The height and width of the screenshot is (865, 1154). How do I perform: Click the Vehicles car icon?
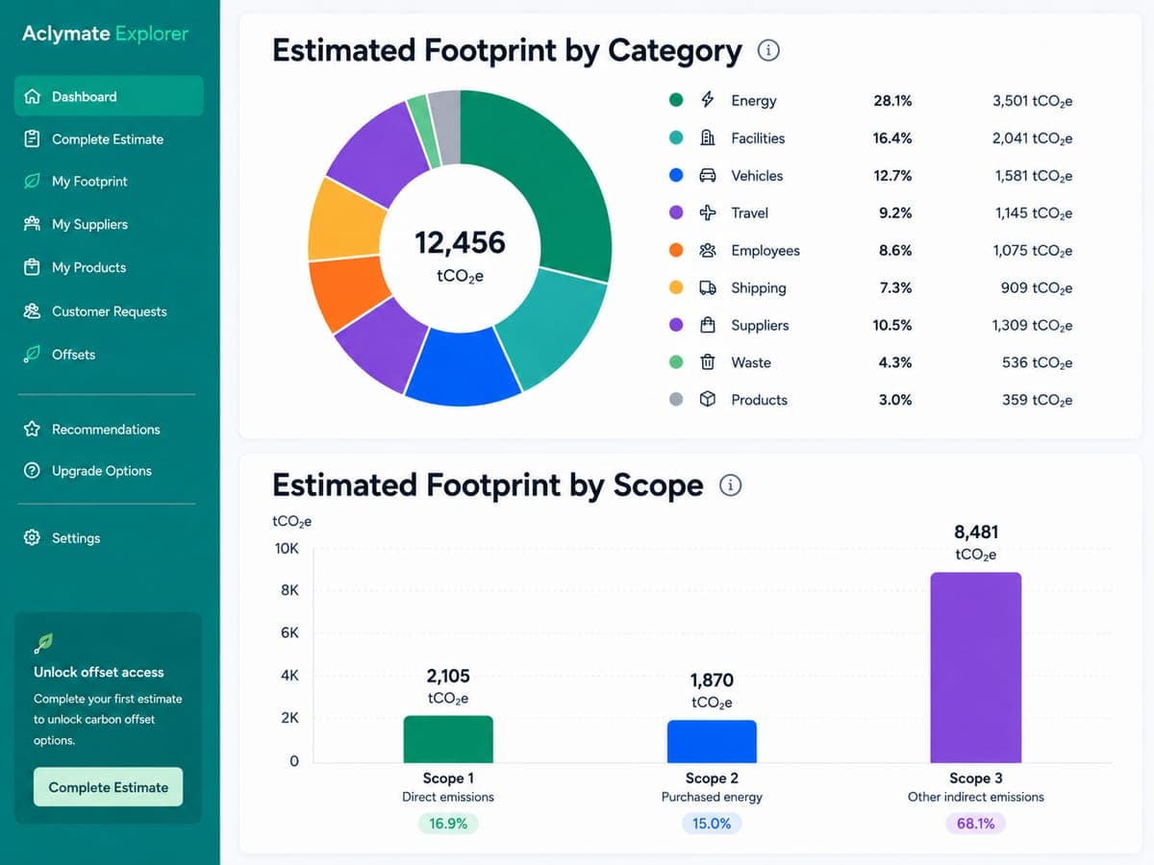point(708,175)
